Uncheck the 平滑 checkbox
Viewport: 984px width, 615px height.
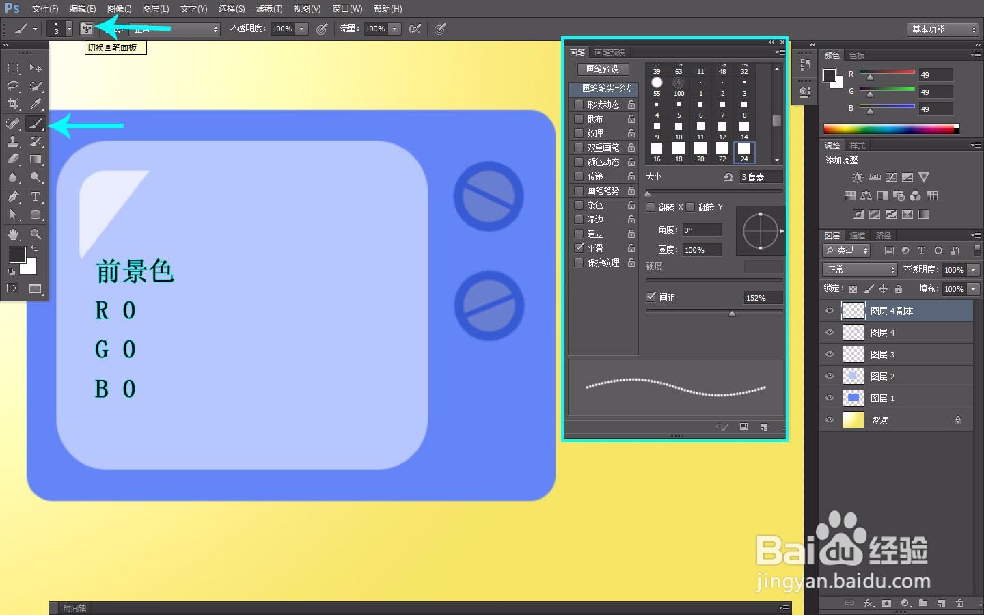click(x=579, y=248)
